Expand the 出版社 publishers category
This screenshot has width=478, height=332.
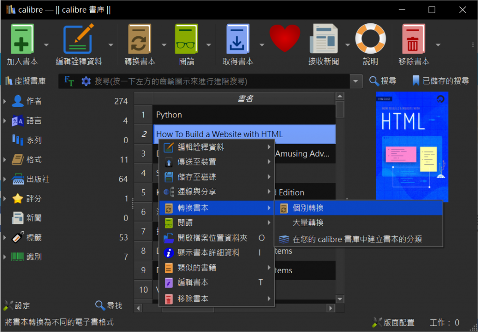(5, 179)
